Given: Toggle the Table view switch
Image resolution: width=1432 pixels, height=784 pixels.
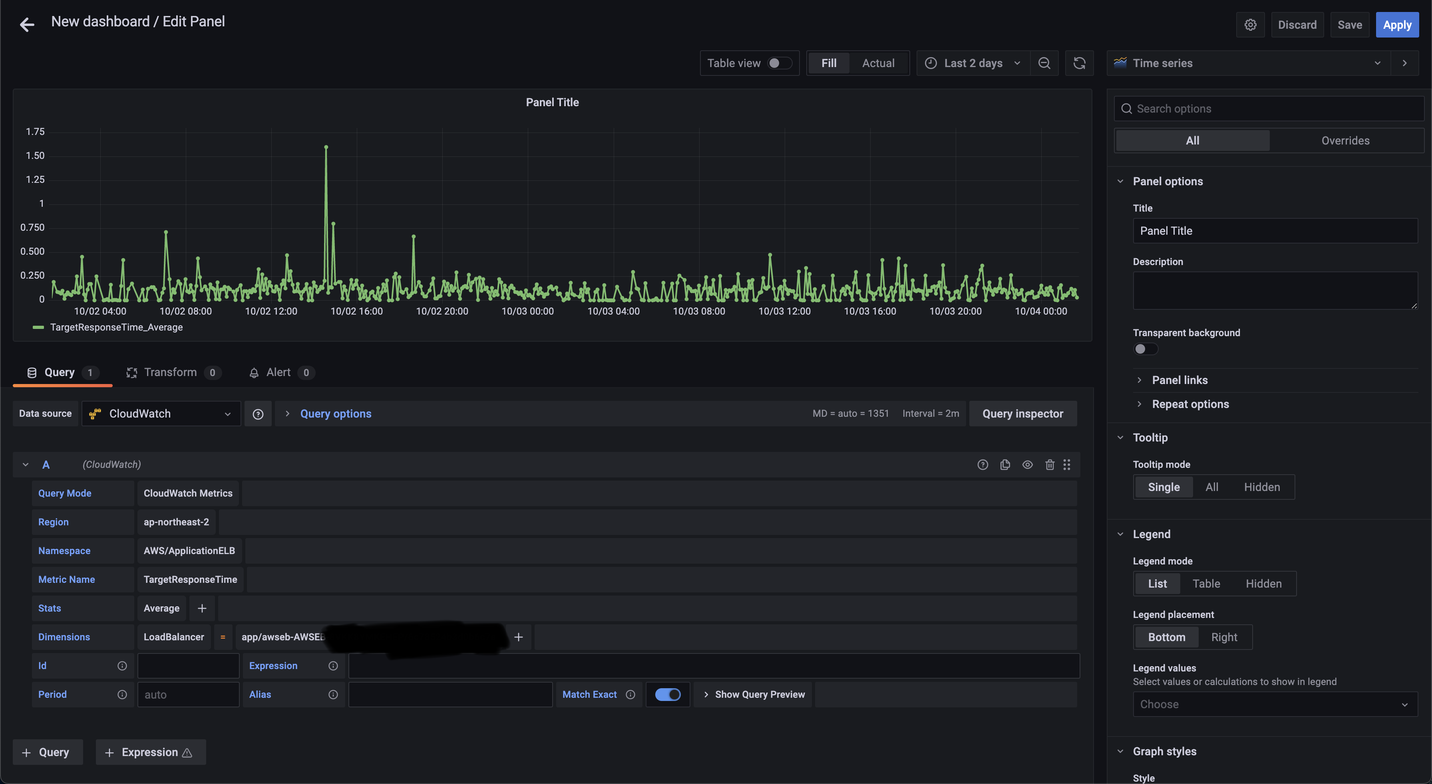Looking at the screenshot, I should coord(780,63).
